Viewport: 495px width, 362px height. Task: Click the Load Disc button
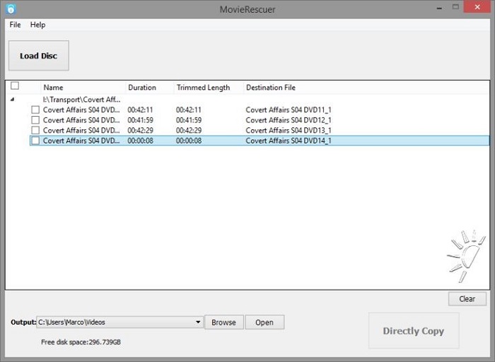point(38,56)
